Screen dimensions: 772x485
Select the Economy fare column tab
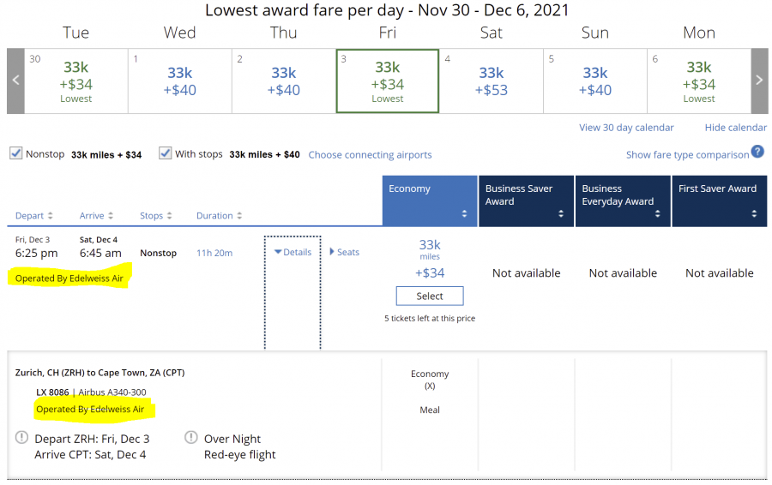point(430,201)
